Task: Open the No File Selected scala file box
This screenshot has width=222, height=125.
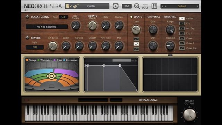Action: click(x=46, y=27)
